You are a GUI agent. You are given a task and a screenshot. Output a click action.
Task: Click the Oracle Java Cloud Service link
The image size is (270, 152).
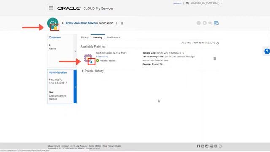pyautogui.click(x=81, y=23)
